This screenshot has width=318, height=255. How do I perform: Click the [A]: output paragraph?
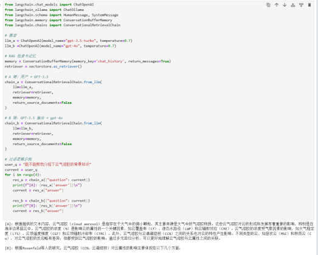(159, 231)
